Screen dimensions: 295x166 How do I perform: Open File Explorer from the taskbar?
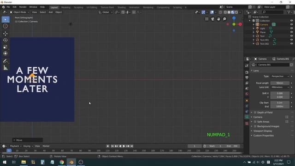(x=24, y=162)
